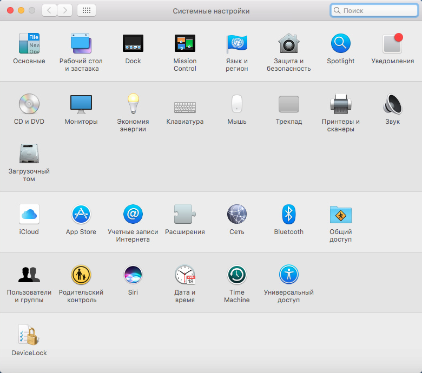Click the Back navigation arrow button
Screen dimensions: 422x373
point(50,10)
